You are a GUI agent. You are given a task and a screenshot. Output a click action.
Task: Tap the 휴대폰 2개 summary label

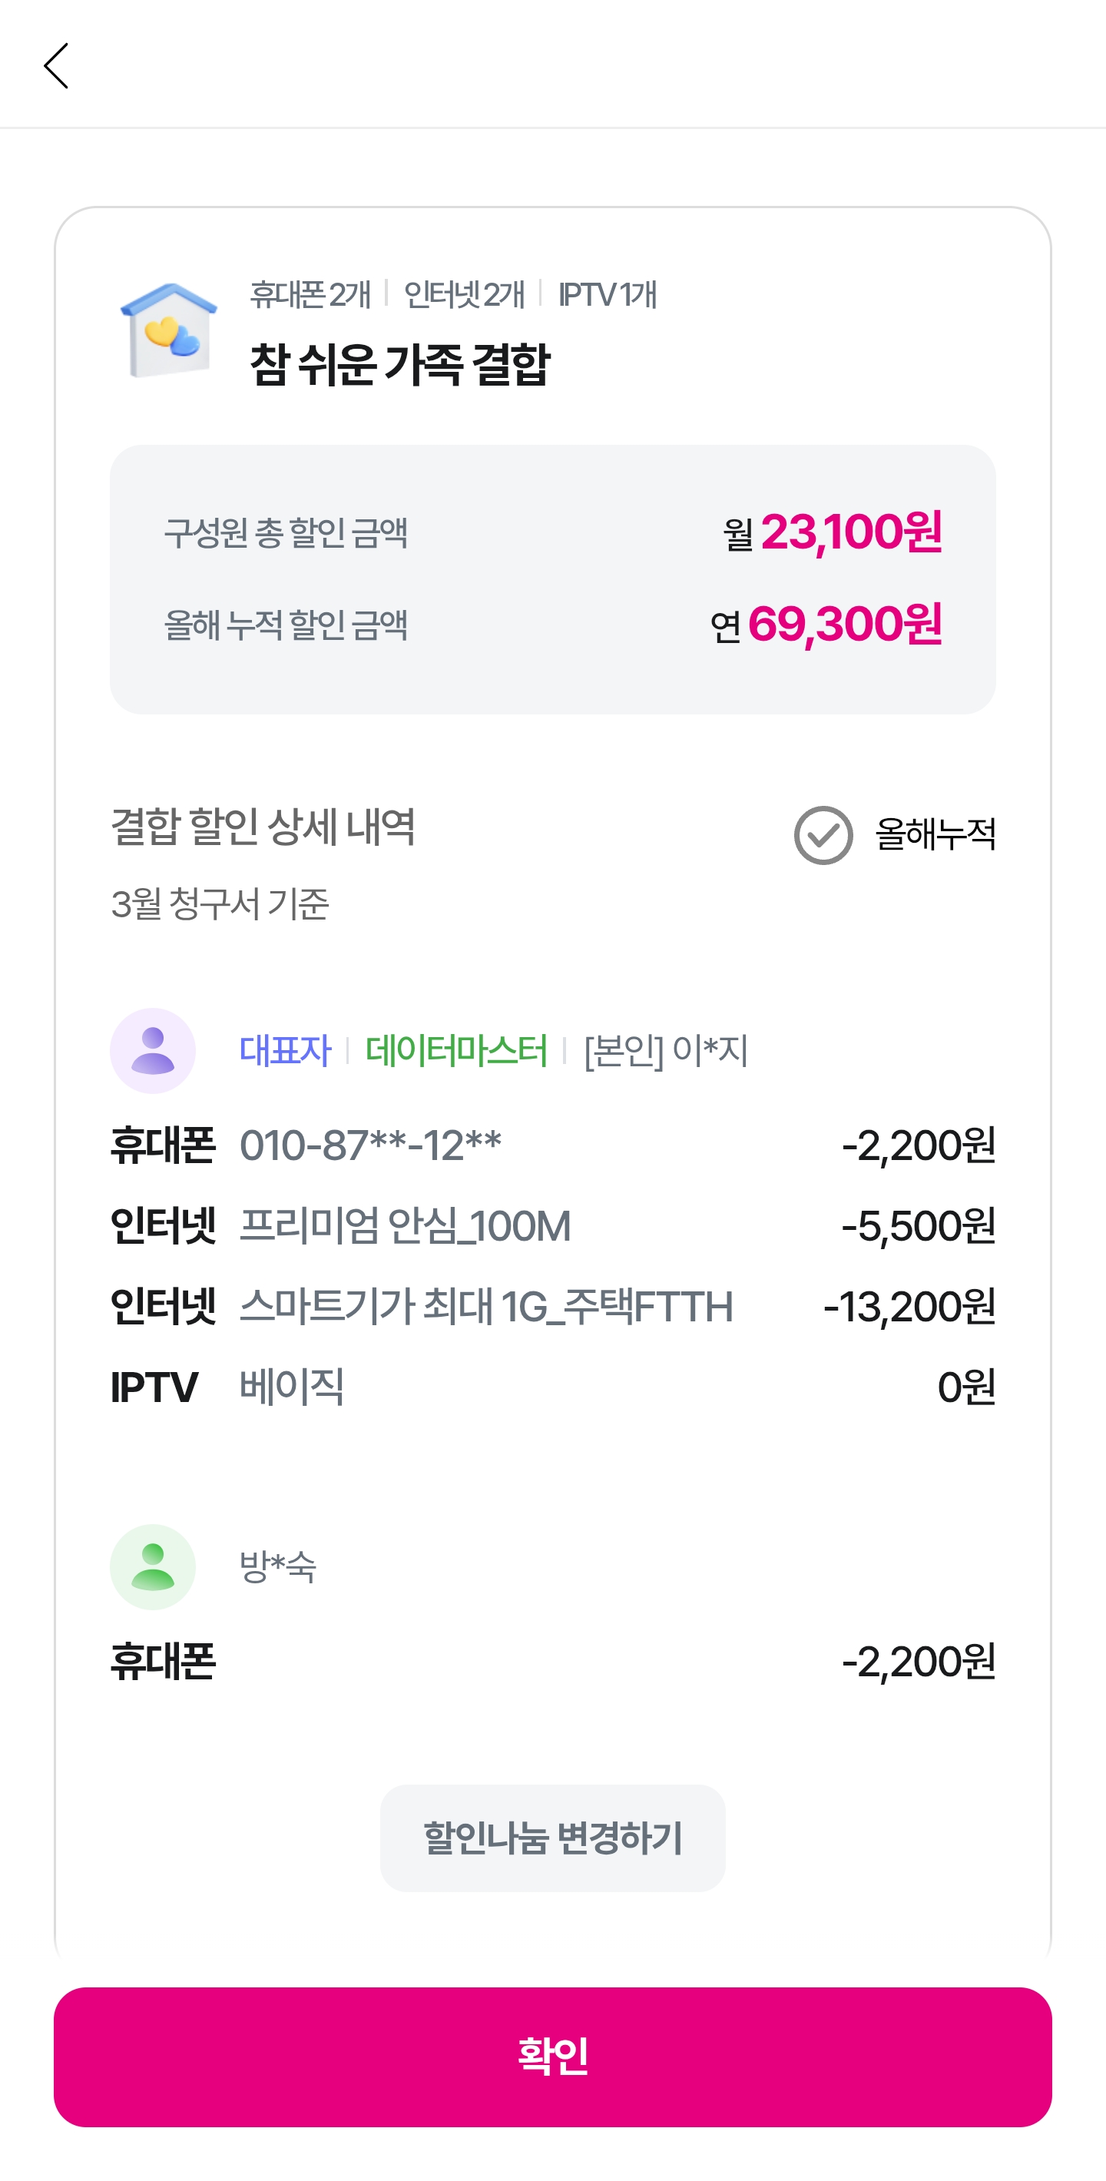(310, 295)
